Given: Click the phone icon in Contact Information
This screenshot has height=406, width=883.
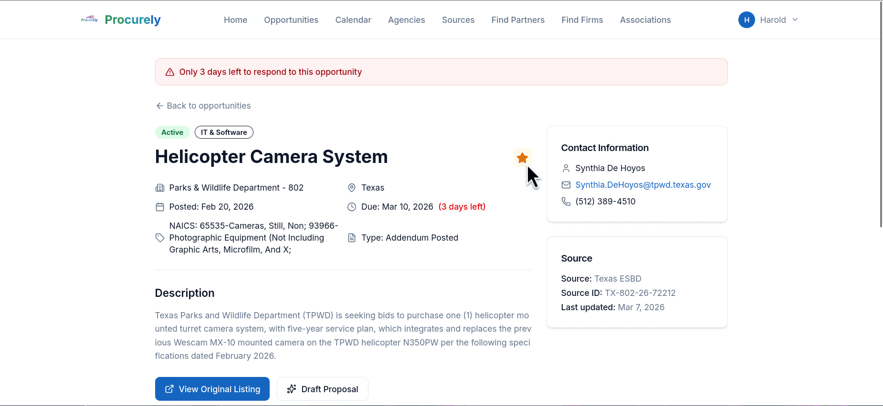Looking at the screenshot, I should click(566, 202).
